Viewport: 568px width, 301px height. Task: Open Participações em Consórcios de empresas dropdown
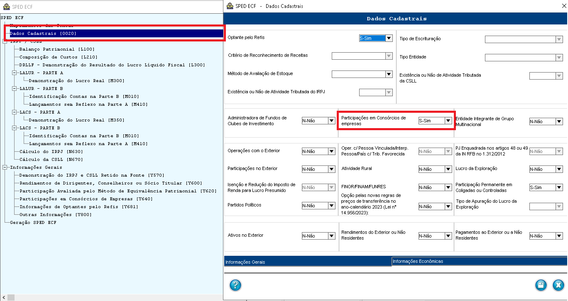pyautogui.click(x=448, y=121)
